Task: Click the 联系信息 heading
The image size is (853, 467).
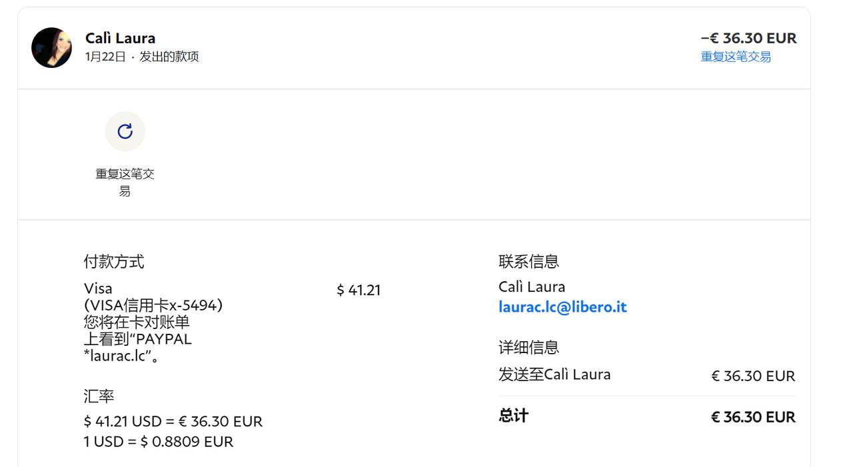Action: coord(528,262)
